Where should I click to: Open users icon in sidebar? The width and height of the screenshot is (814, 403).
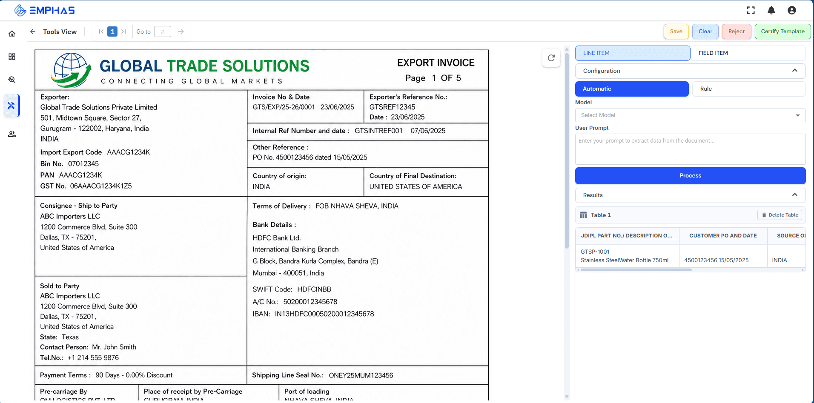point(12,134)
